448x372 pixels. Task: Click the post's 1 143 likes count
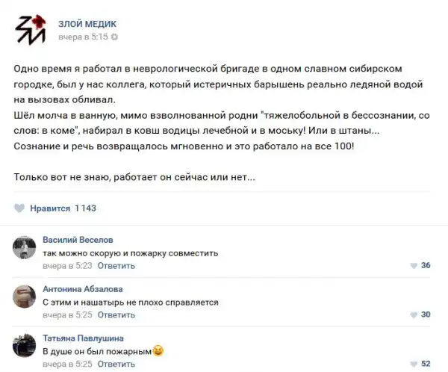pos(85,208)
